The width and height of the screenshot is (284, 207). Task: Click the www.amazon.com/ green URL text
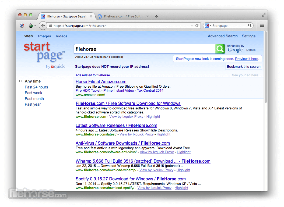tap(90, 95)
